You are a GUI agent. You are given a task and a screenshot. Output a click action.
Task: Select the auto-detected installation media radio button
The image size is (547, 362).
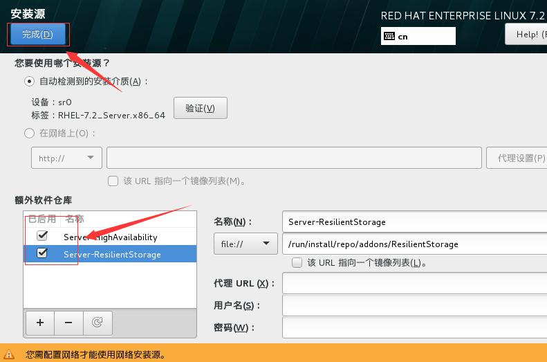(29, 82)
